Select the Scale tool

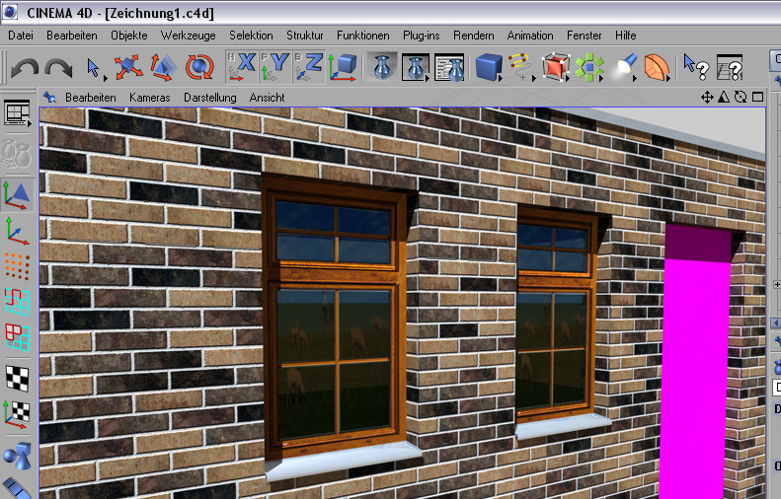pyautogui.click(x=163, y=67)
